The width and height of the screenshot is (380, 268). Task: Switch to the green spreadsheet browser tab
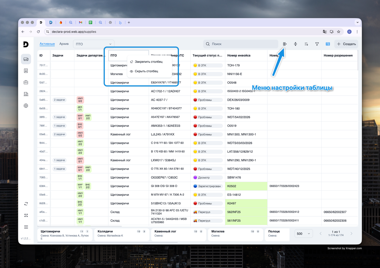pyautogui.click(x=90, y=23)
